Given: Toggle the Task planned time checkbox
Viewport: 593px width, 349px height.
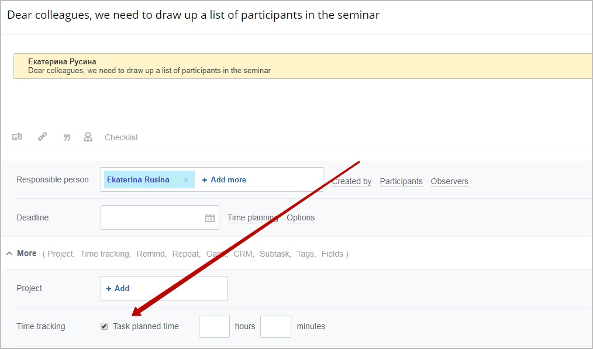Looking at the screenshot, I should tap(104, 326).
